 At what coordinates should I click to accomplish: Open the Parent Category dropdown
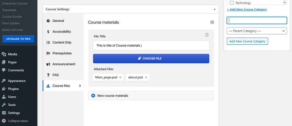pos(257,31)
